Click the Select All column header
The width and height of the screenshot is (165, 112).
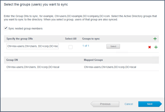(71, 39)
